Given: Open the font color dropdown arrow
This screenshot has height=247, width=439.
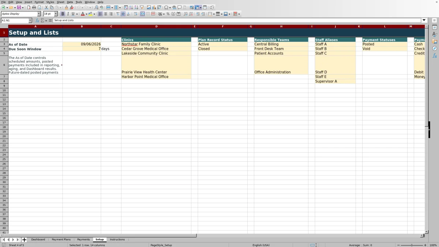Looking at the screenshot, I should [86, 14].
